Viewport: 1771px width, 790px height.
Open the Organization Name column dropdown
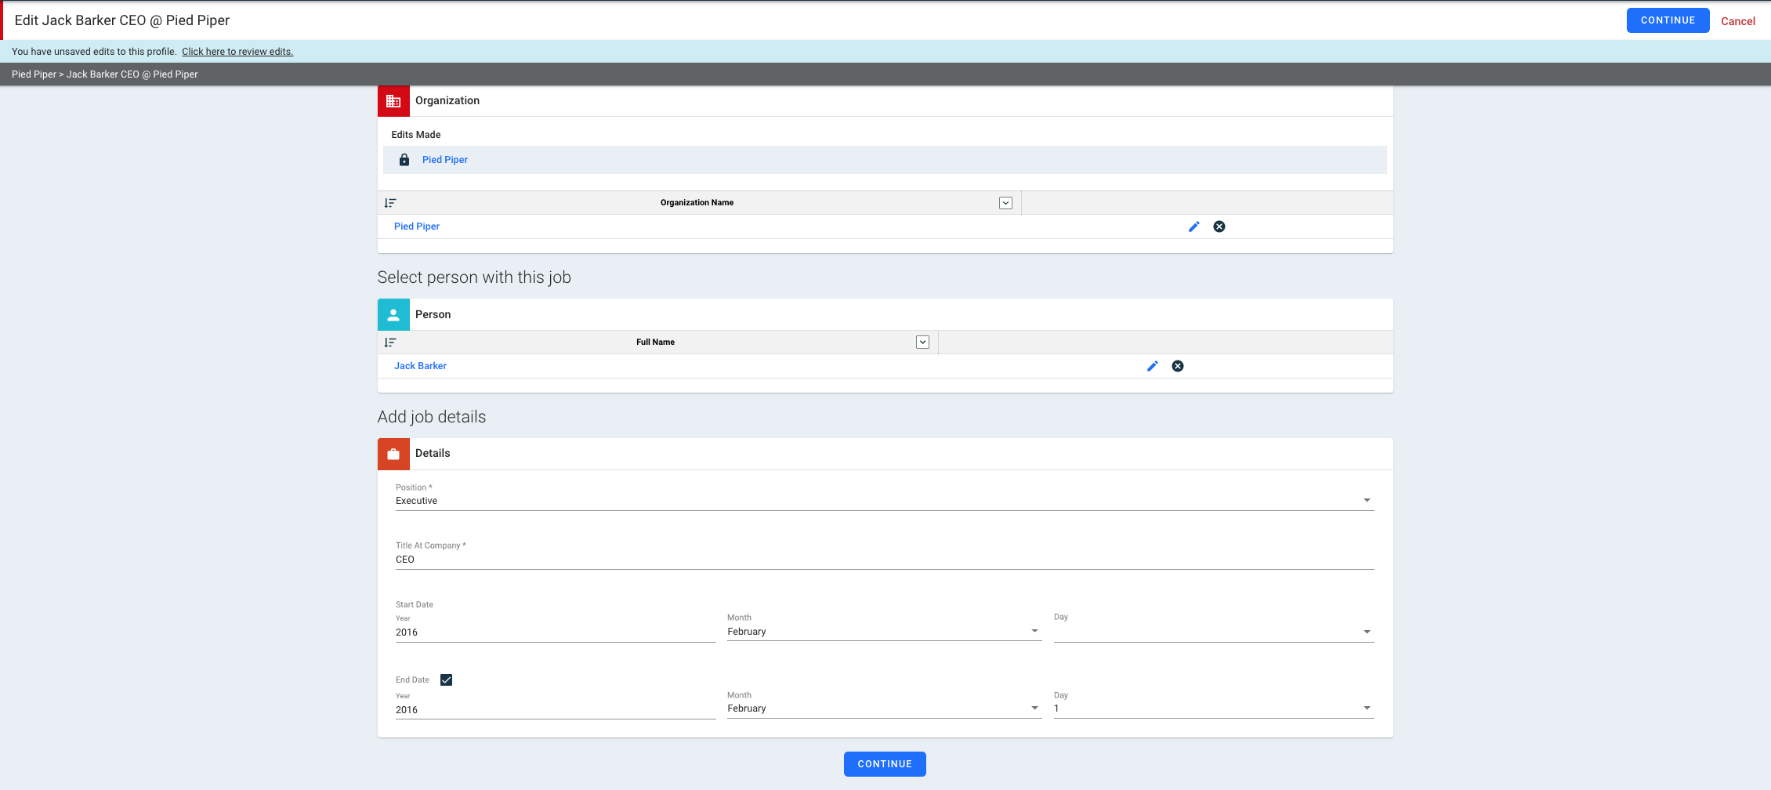click(x=1006, y=203)
